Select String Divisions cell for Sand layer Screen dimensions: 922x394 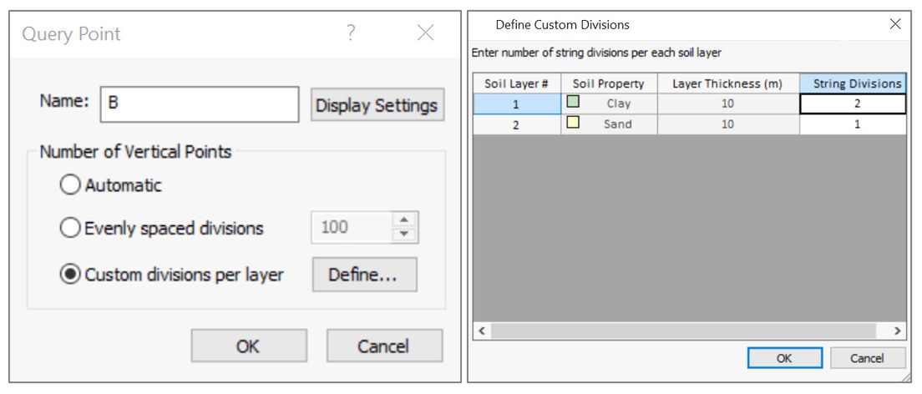pyautogui.click(x=852, y=124)
